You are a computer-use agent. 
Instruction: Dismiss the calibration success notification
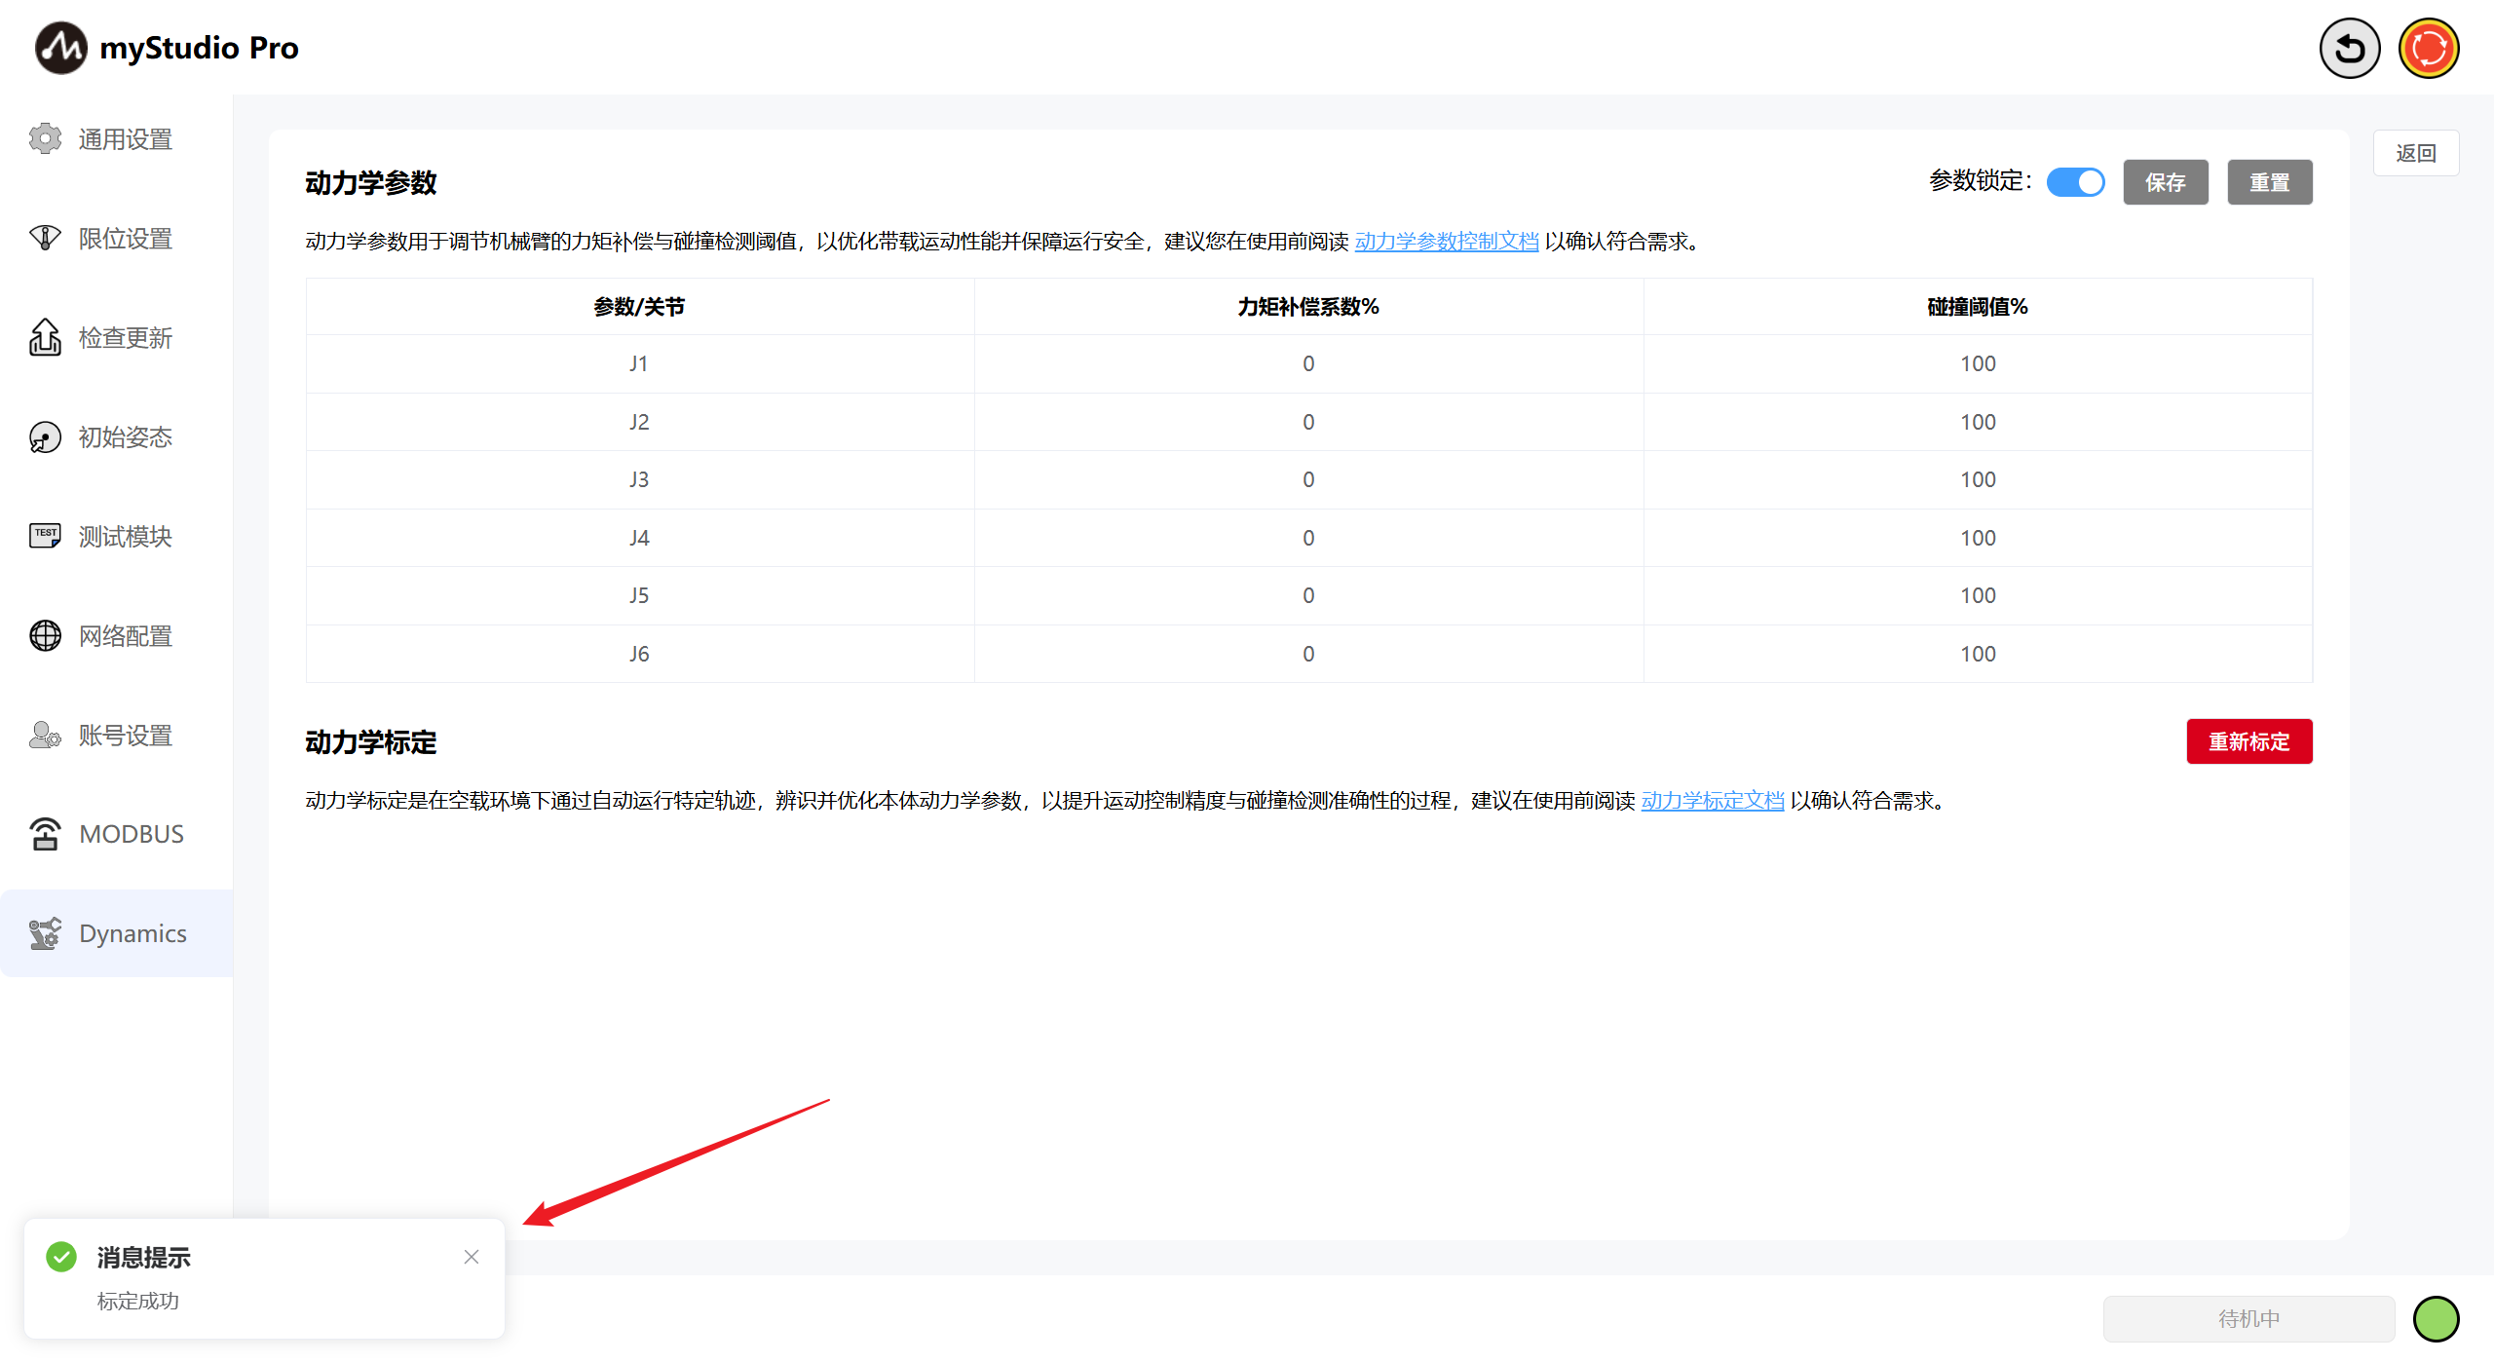coord(472,1257)
